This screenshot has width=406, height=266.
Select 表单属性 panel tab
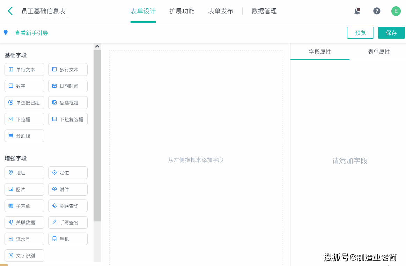pos(379,52)
